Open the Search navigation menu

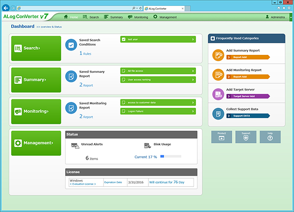tap(91, 17)
